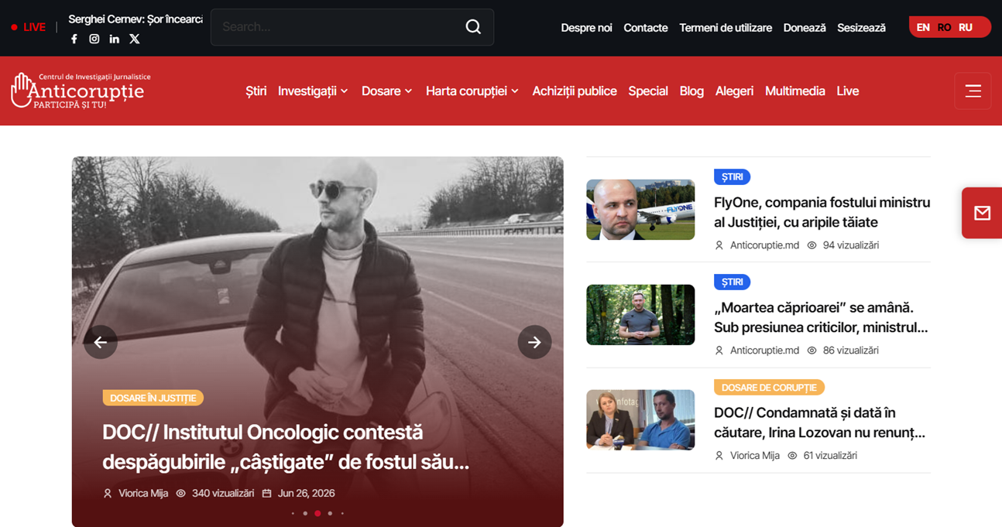
Task: Open the hamburger menu button
Action: coord(973,91)
